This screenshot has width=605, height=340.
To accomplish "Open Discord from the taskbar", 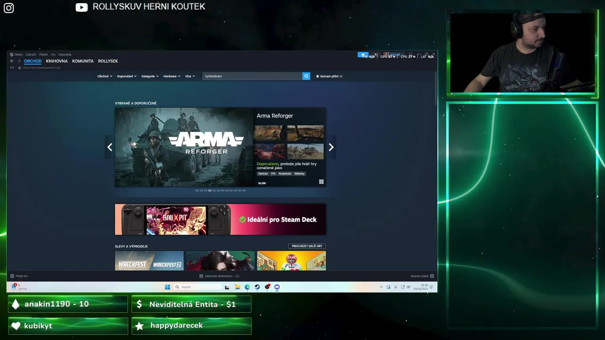I will (x=277, y=287).
